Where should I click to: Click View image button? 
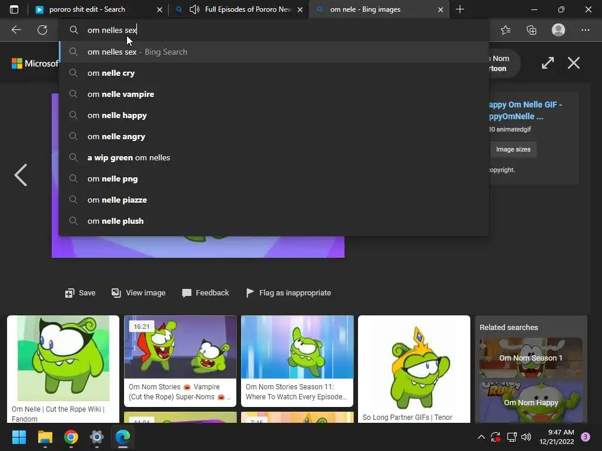[x=138, y=293]
